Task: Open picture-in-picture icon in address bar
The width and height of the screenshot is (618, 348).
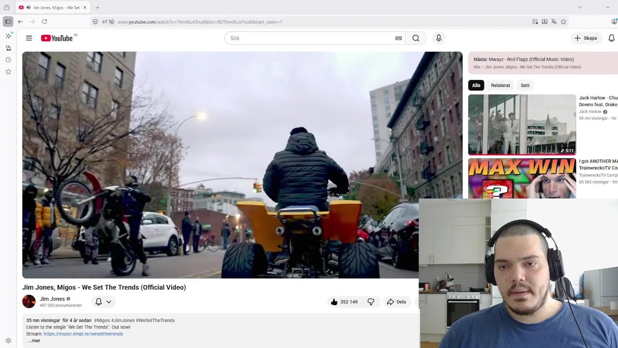Action: pos(535,22)
